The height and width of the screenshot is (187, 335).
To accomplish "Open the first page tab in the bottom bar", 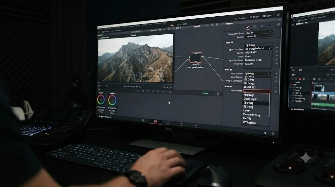I will pyautogui.click(x=143, y=121).
